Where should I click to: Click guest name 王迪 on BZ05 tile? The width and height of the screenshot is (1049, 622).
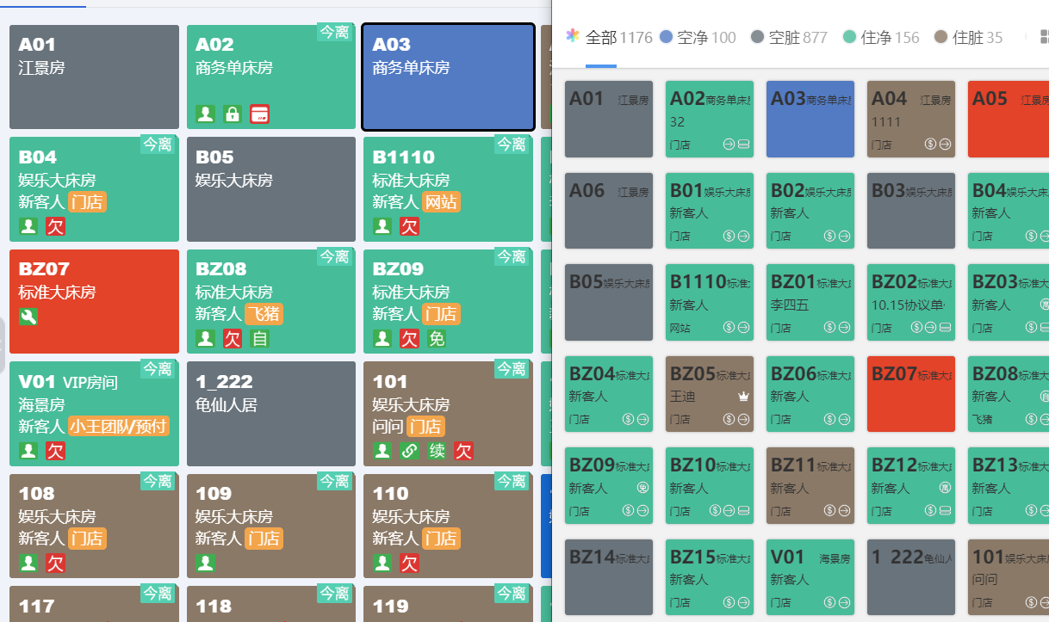683,397
